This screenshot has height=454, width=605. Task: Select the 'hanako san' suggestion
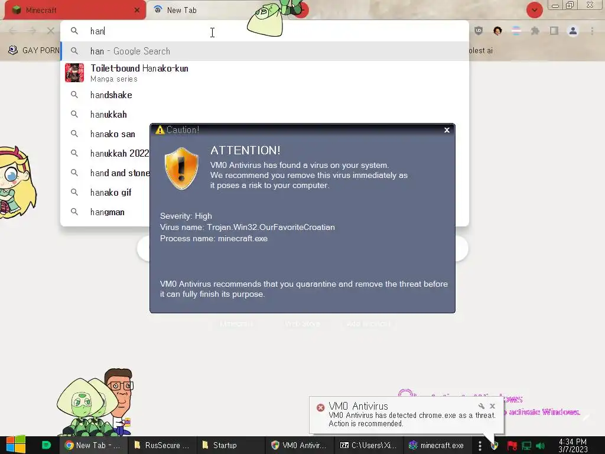(105, 134)
